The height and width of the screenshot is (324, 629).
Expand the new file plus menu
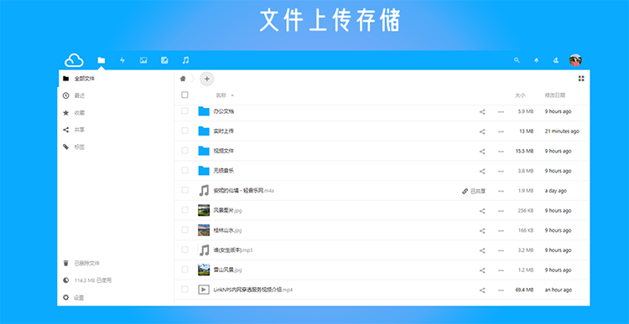point(207,79)
